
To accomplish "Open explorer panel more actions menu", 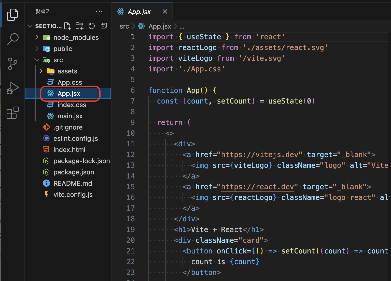I will point(99,11).
